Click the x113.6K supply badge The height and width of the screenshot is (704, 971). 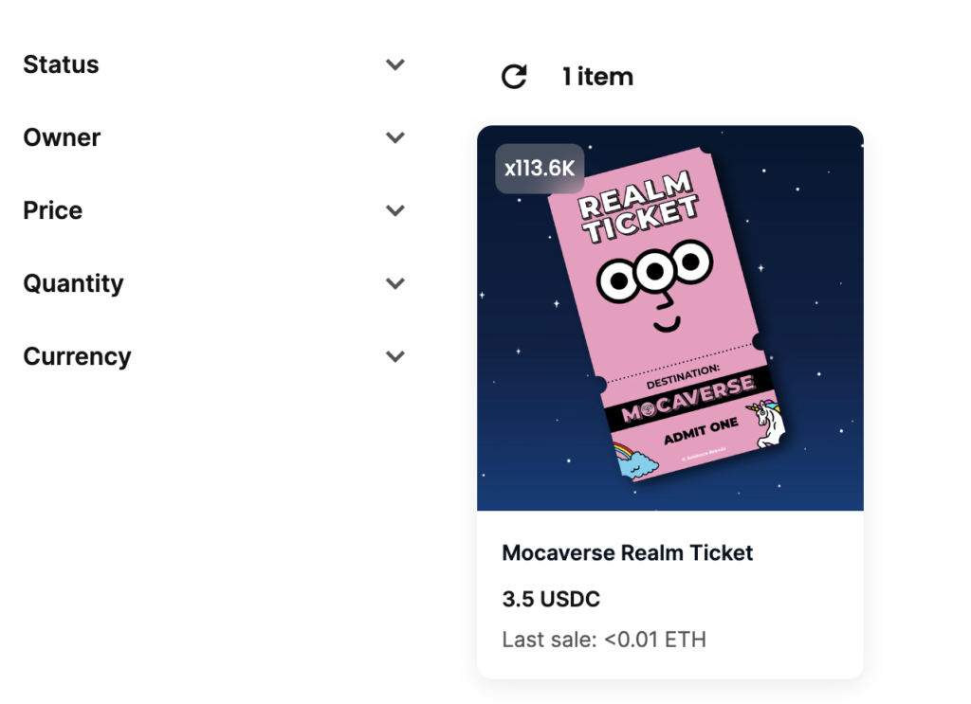click(540, 169)
